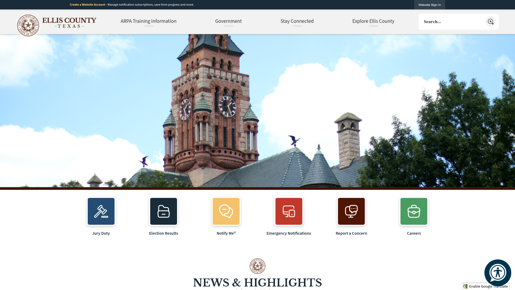Click the search magnifier icon button
Screen dimensions: 515x290
491,21
